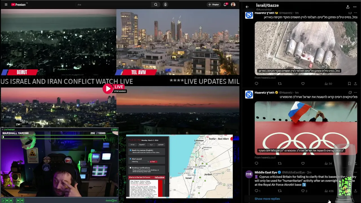This screenshot has width=361, height=203.
Task: Open the YouTube account avatar menu
Action: pos(233,5)
